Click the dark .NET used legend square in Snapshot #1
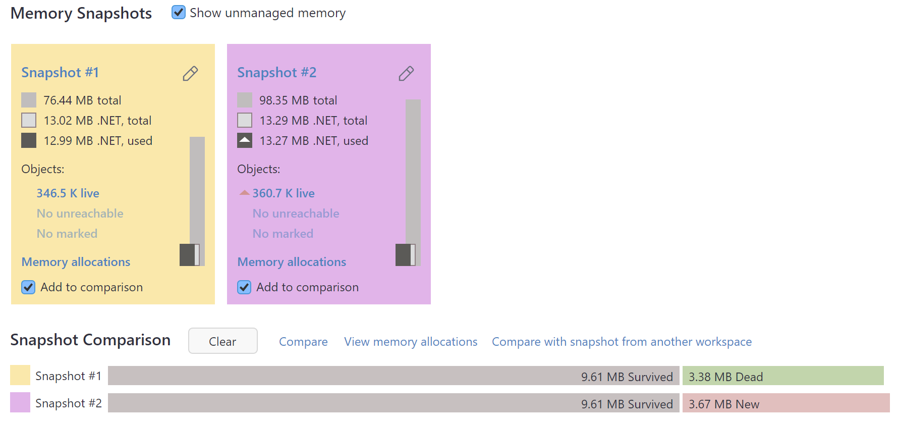The width and height of the screenshot is (898, 423). click(x=28, y=140)
